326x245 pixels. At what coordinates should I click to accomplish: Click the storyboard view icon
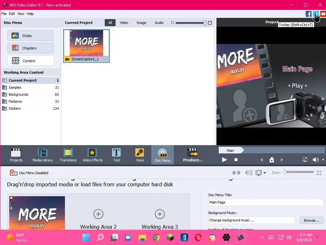pos(236,173)
